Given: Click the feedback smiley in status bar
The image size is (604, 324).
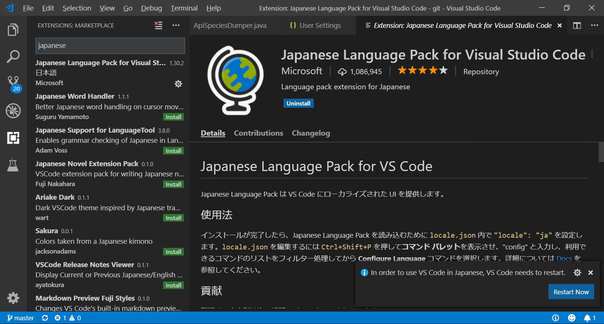Looking at the screenshot, I should (x=572, y=318).
